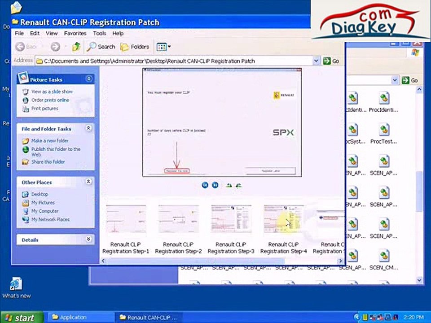
Task: Open the Edit menu
Action: pyautogui.click(x=35, y=33)
